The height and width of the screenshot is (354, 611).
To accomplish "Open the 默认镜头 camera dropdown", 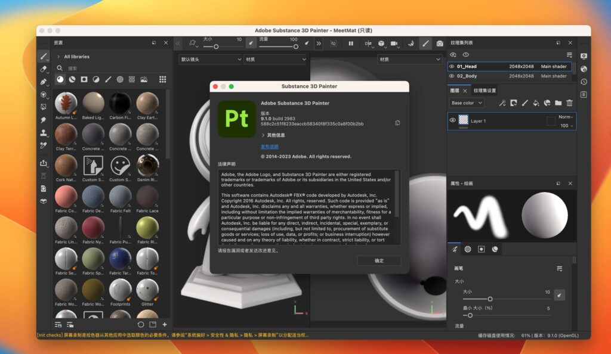I will [x=209, y=59].
